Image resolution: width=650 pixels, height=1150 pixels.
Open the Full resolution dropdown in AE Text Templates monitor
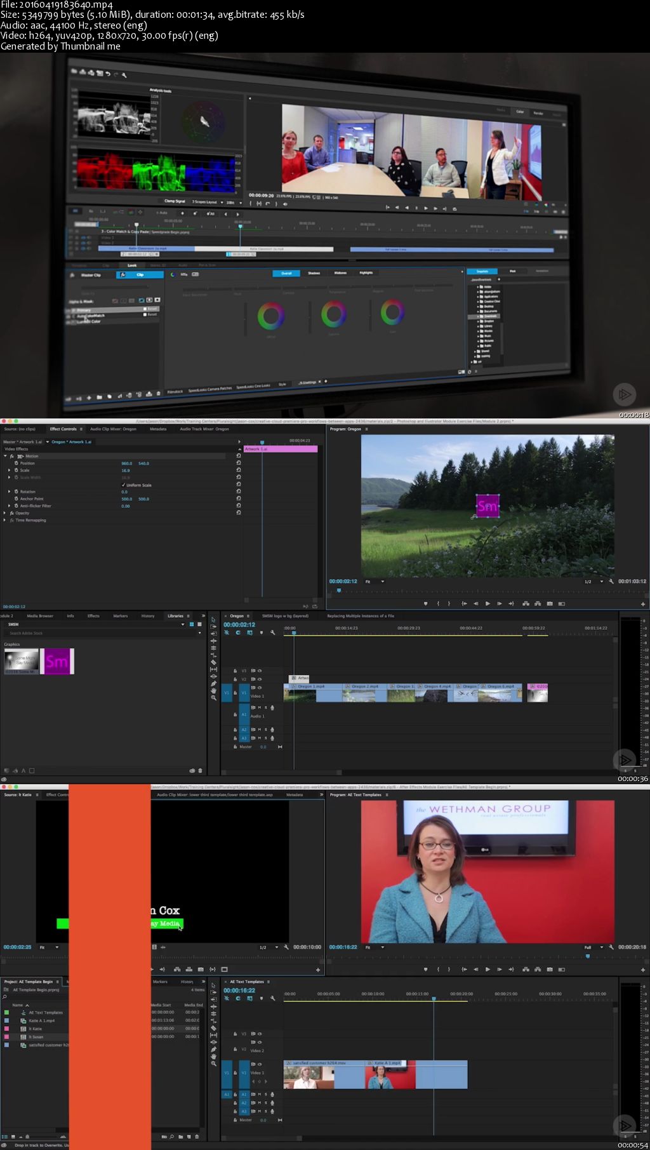tap(594, 947)
